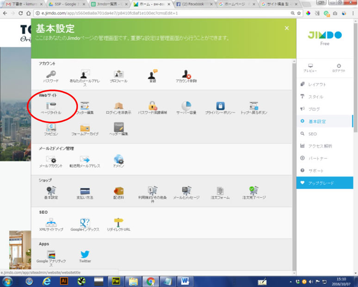Open Chrome's three-dot menu
The image size is (358, 287).
coord(353,13)
